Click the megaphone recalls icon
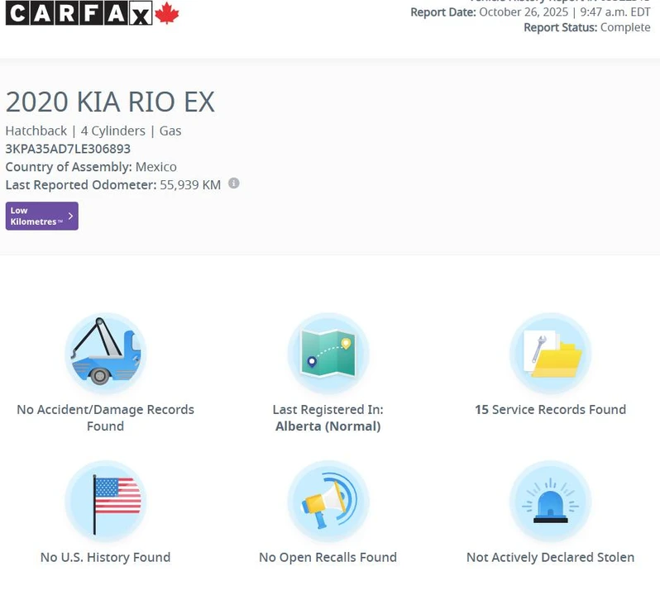 click(328, 502)
